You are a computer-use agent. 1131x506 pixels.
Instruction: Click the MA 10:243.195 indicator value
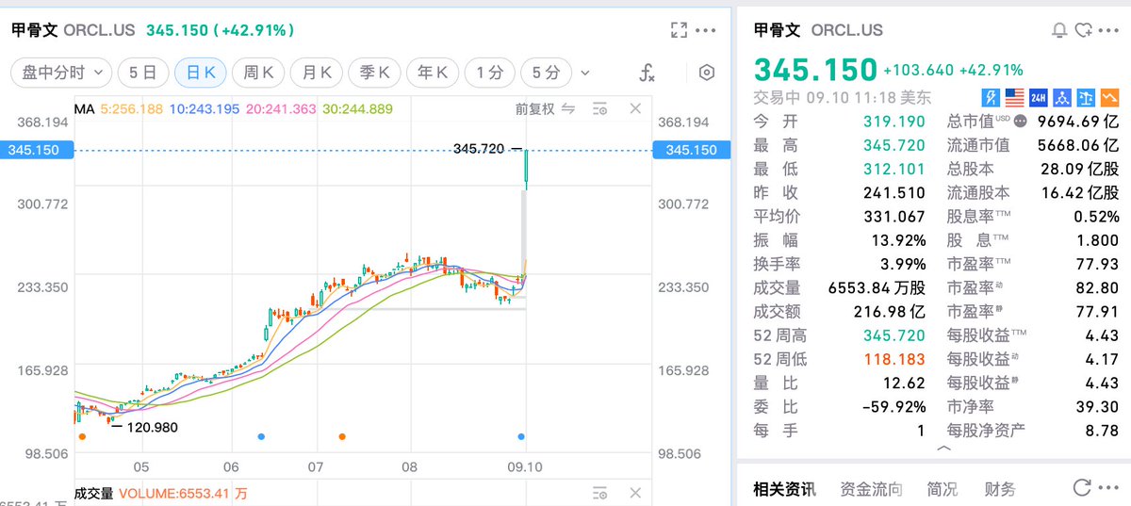(x=205, y=109)
